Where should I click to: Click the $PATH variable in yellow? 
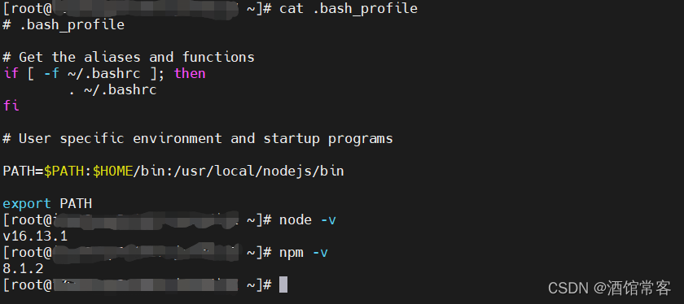tap(64, 171)
